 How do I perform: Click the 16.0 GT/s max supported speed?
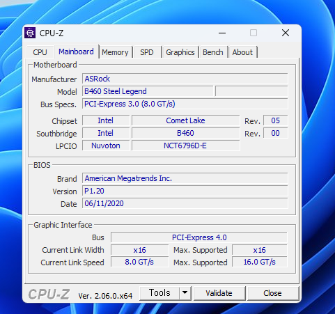(x=260, y=262)
